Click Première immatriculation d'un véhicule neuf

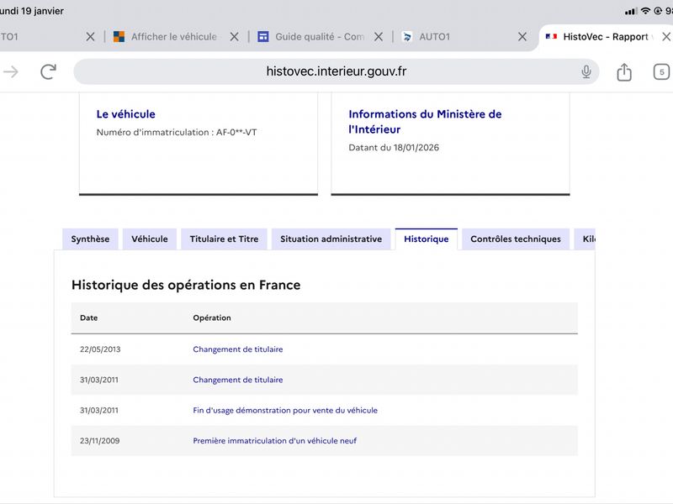coord(274,441)
